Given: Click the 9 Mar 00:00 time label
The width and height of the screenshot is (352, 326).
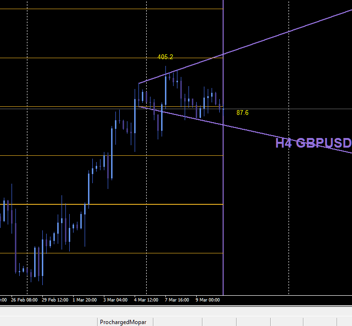Looking at the screenshot, I should 208,300.
